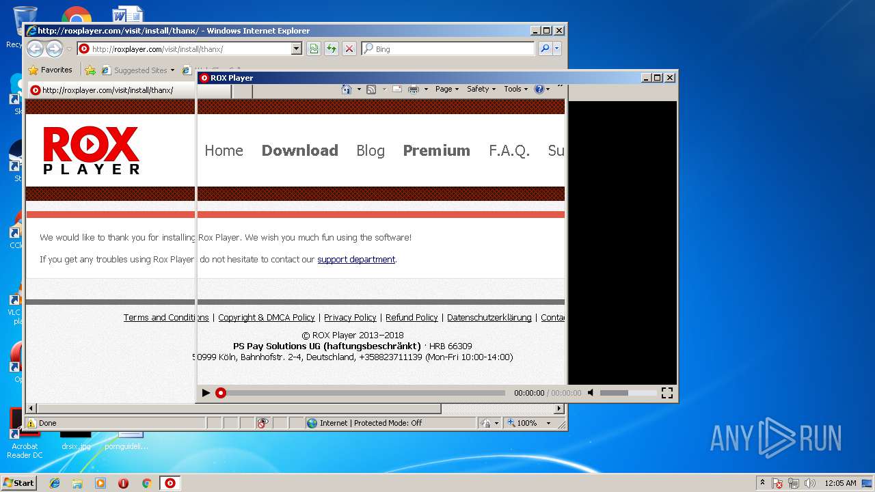The height and width of the screenshot is (492, 875).
Task: Launch Internet Explorer from taskbar
Action: click(x=55, y=483)
